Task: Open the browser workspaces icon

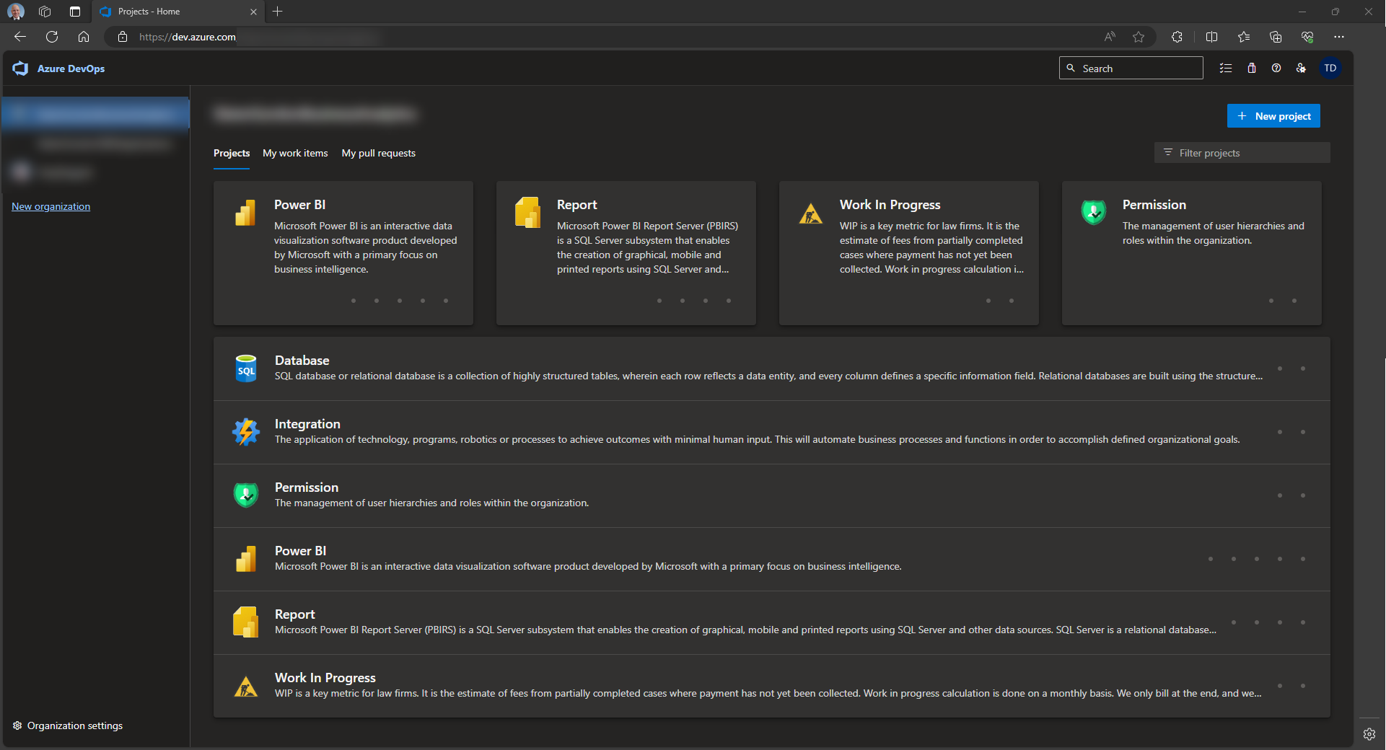Action: pos(45,12)
